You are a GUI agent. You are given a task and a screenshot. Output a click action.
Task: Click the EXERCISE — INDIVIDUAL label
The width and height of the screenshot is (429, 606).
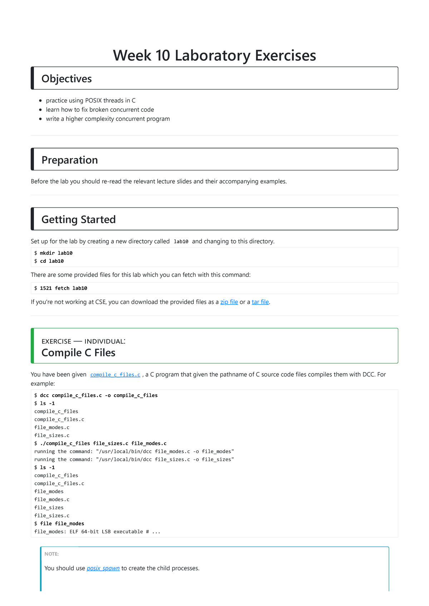(83, 341)
